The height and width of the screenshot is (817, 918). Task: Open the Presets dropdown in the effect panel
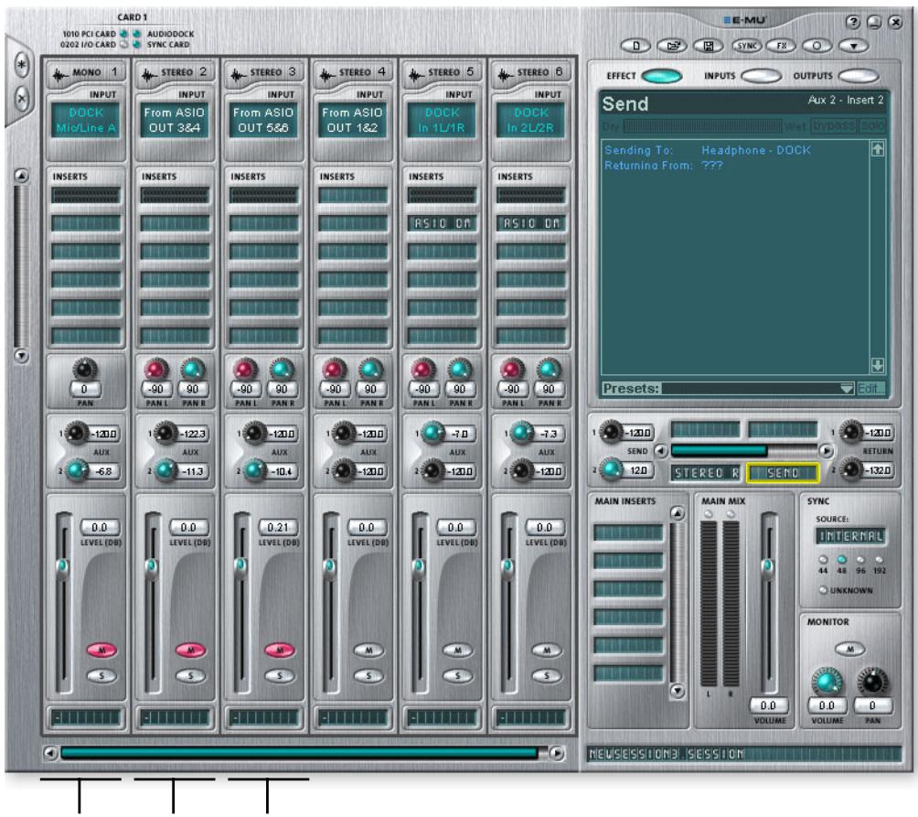pyautogui.click(x=848, y=390)
